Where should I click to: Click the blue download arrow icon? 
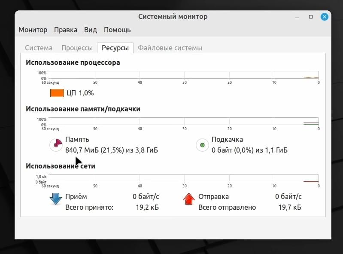point(56,199)
